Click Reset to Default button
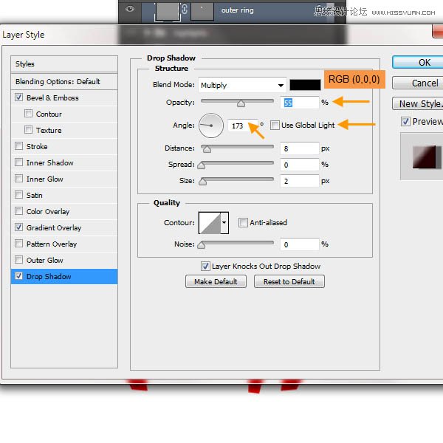The image size is (443, 443). click(x=289, y=282)
